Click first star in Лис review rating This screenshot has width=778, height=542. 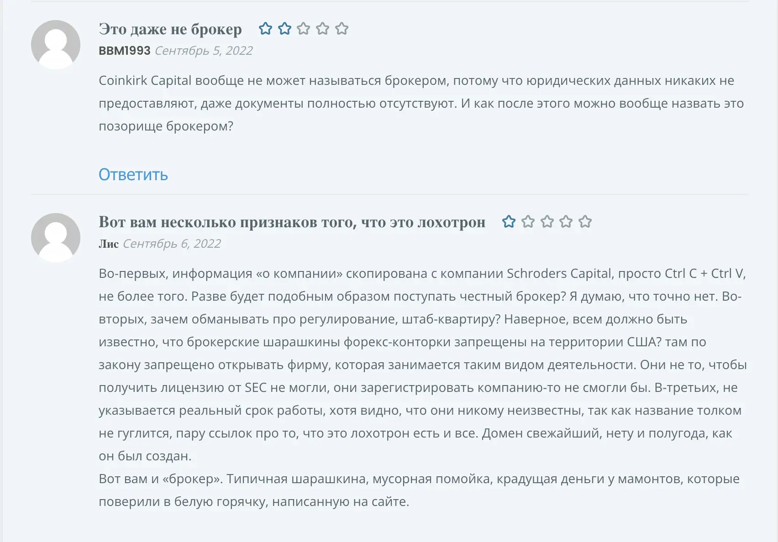coord(509,222)
